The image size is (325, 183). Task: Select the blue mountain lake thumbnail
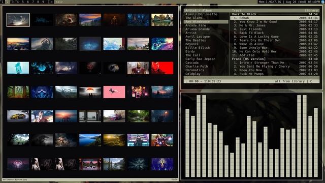[90, 140]
